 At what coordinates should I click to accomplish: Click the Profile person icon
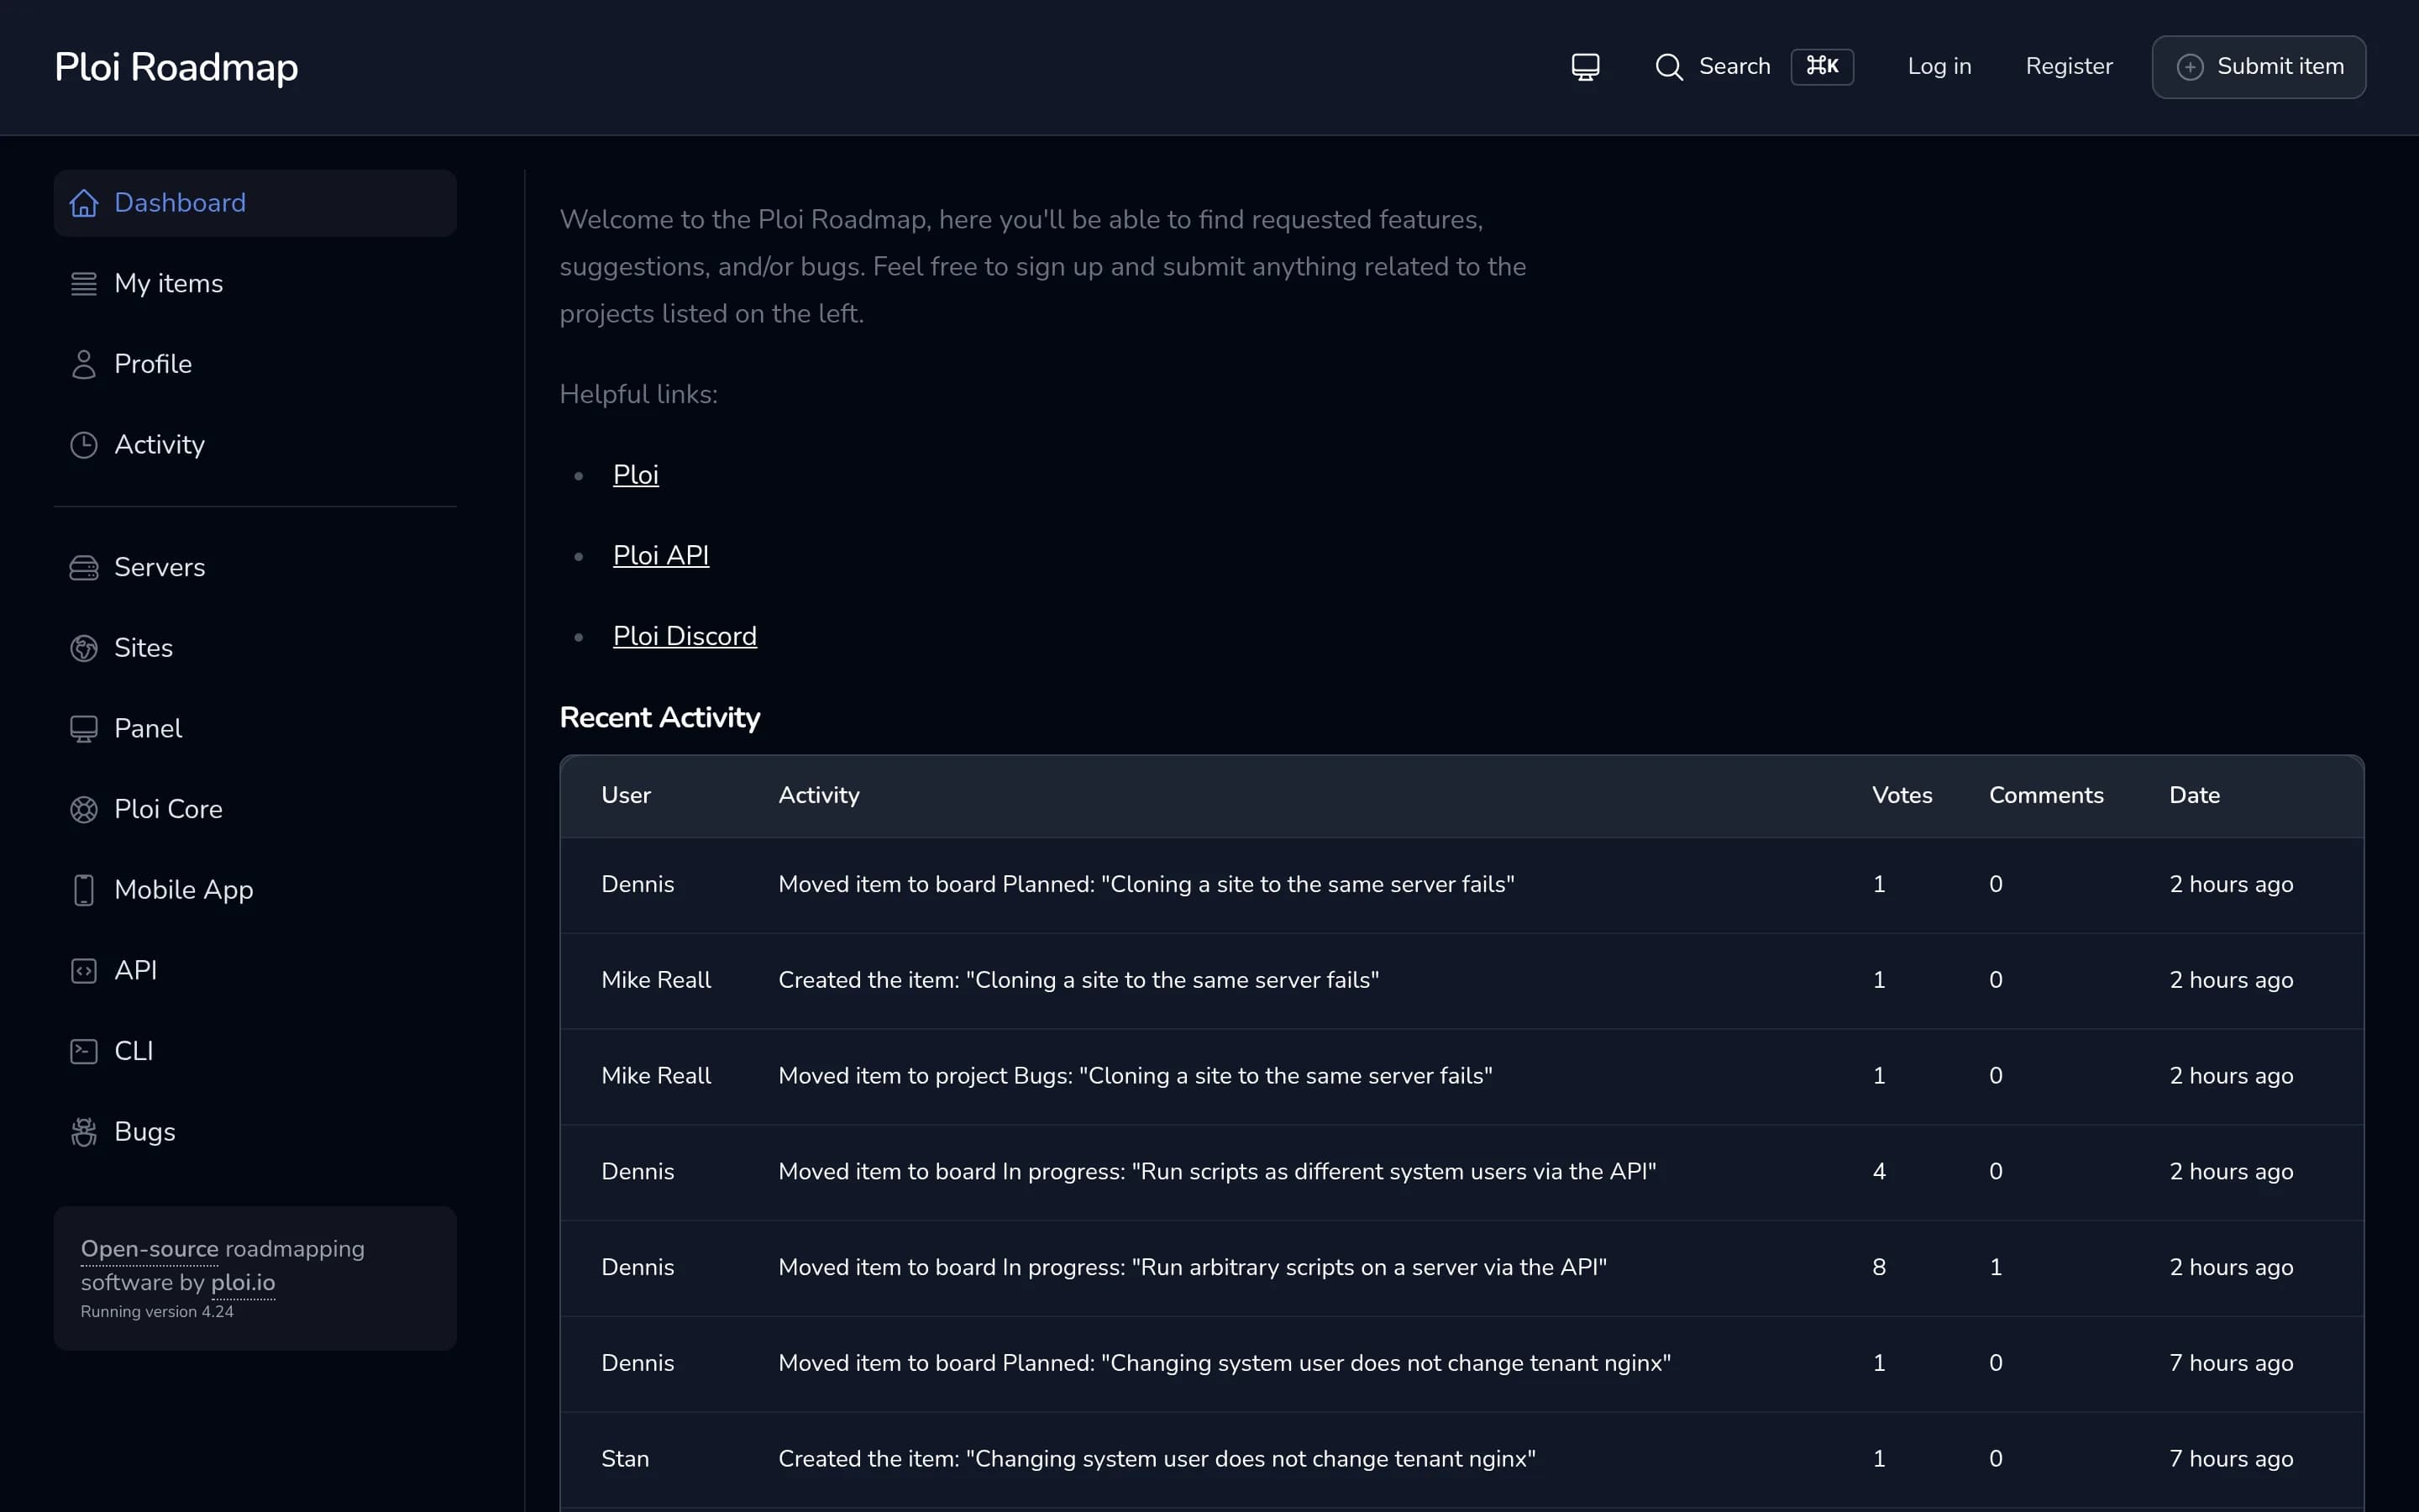coord(84,364)
